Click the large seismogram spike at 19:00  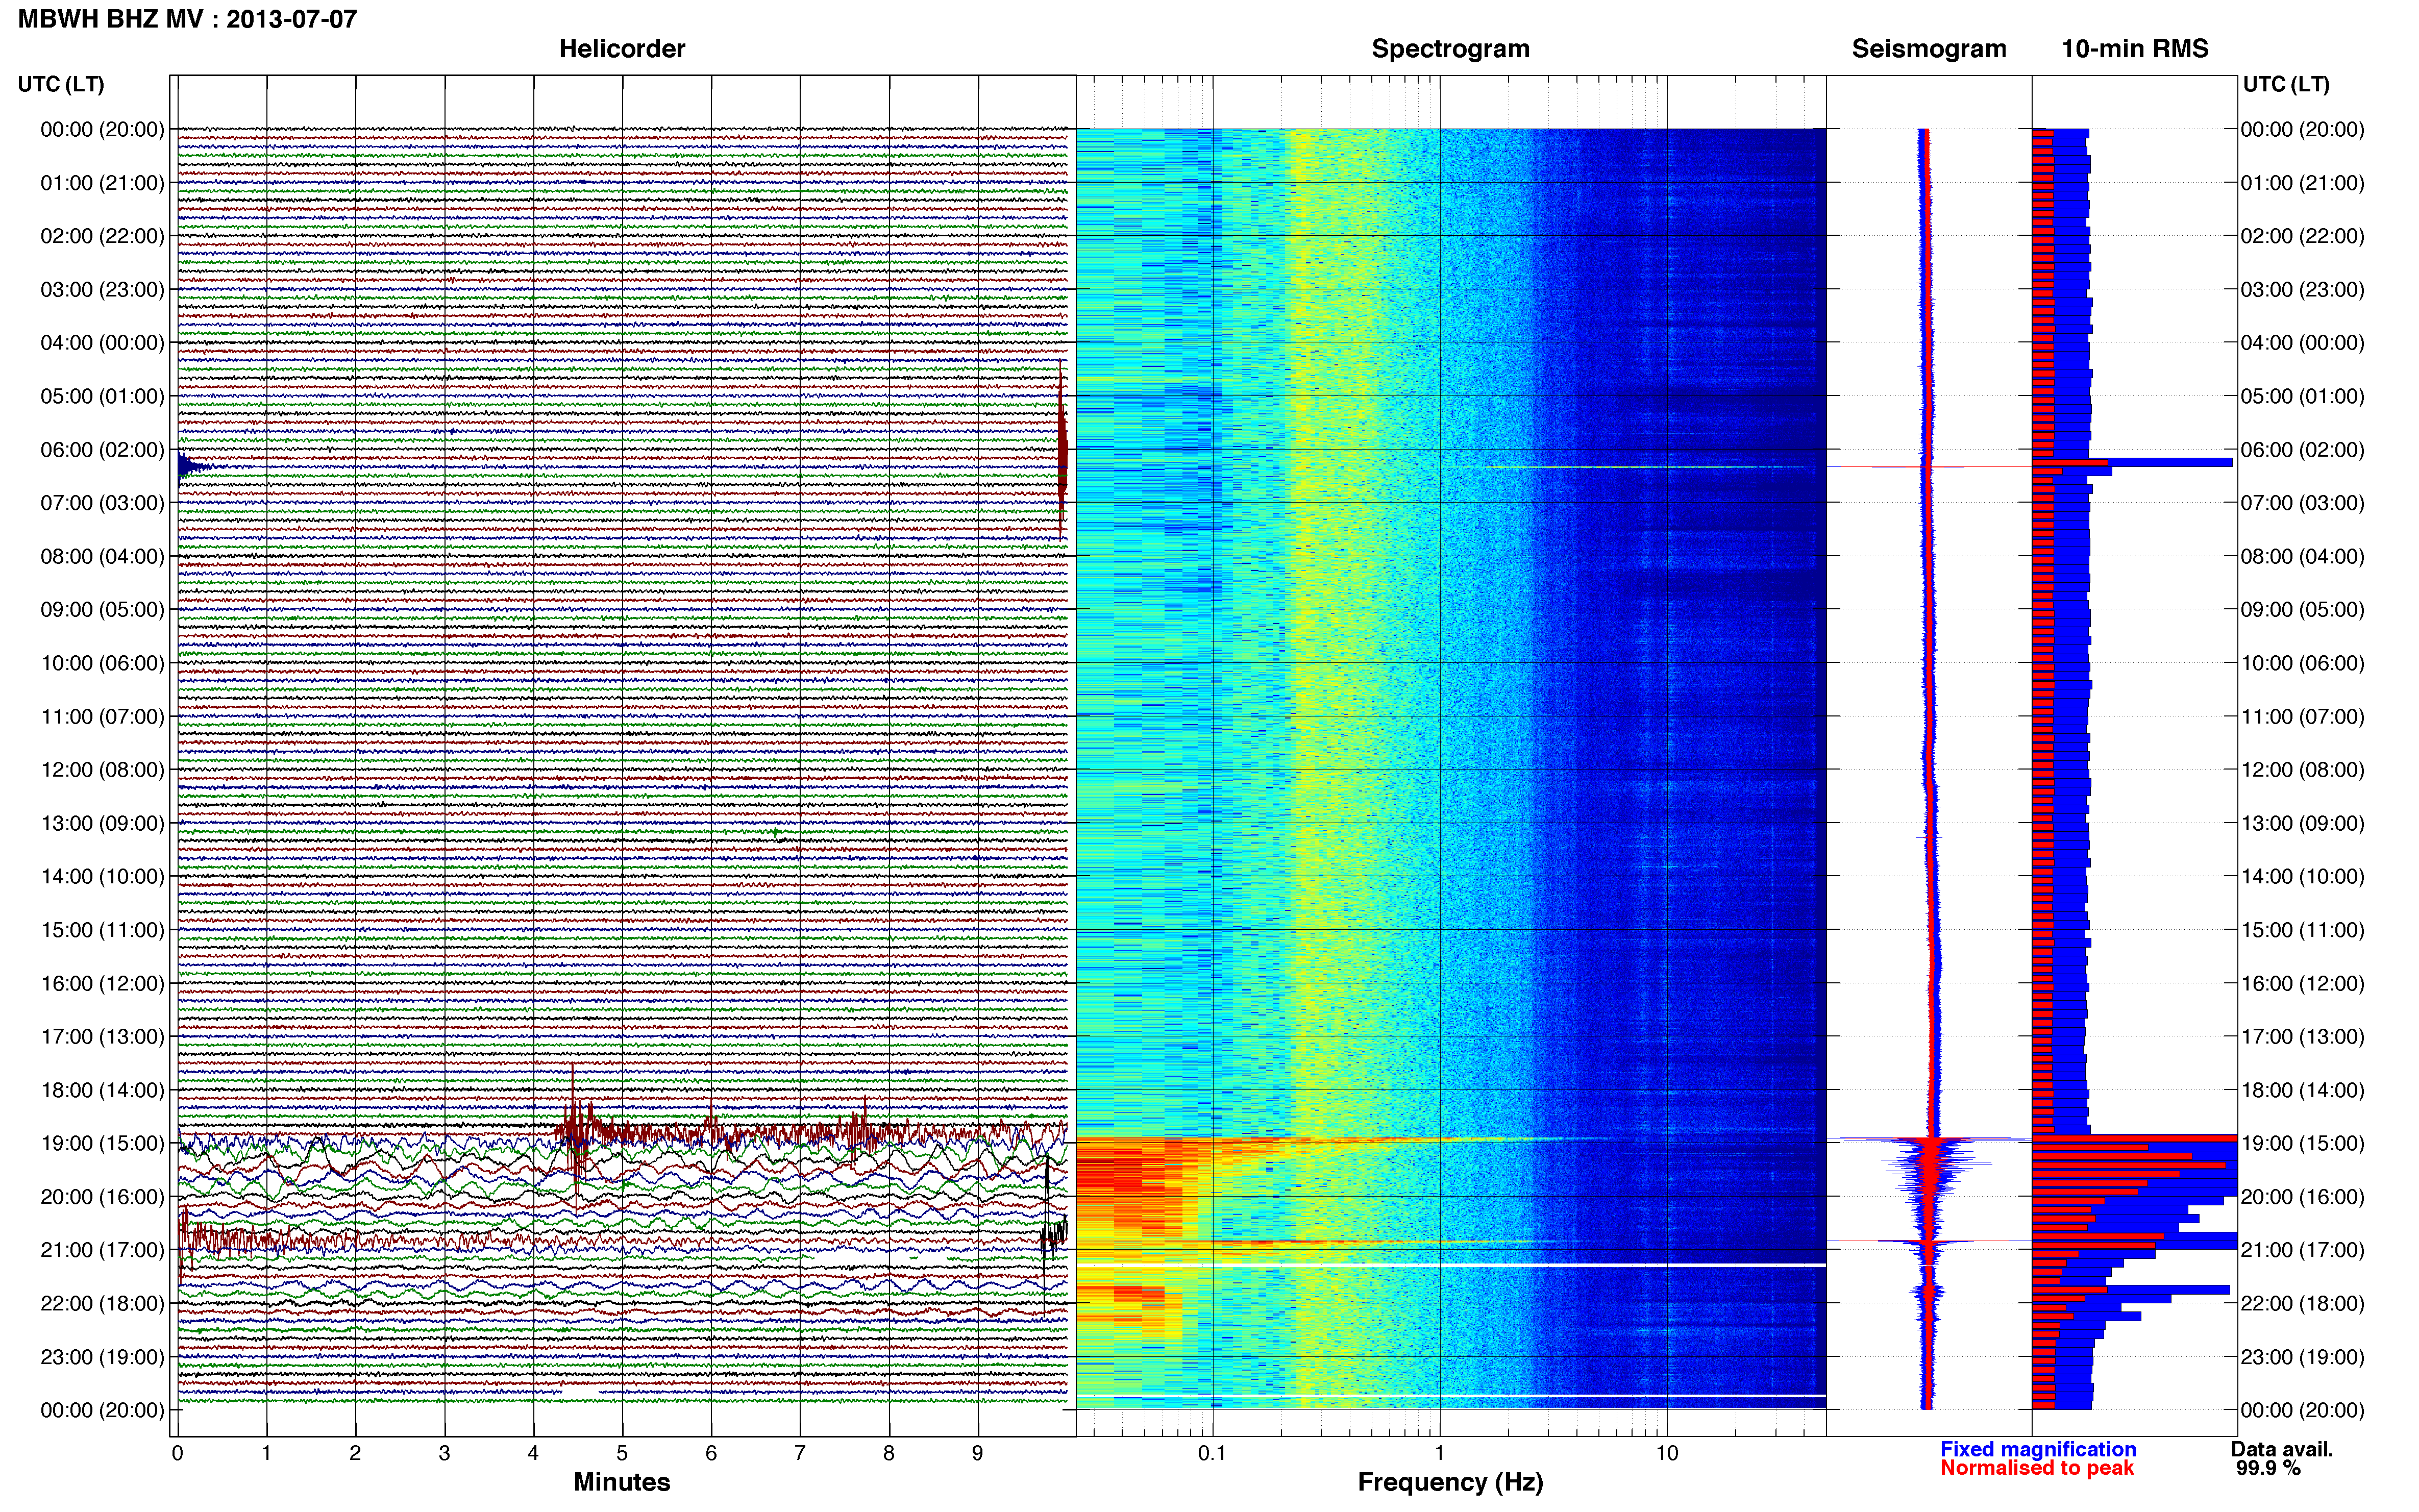[1934, 1139]
